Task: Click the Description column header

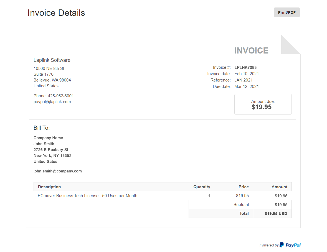Action: [49, 187]
